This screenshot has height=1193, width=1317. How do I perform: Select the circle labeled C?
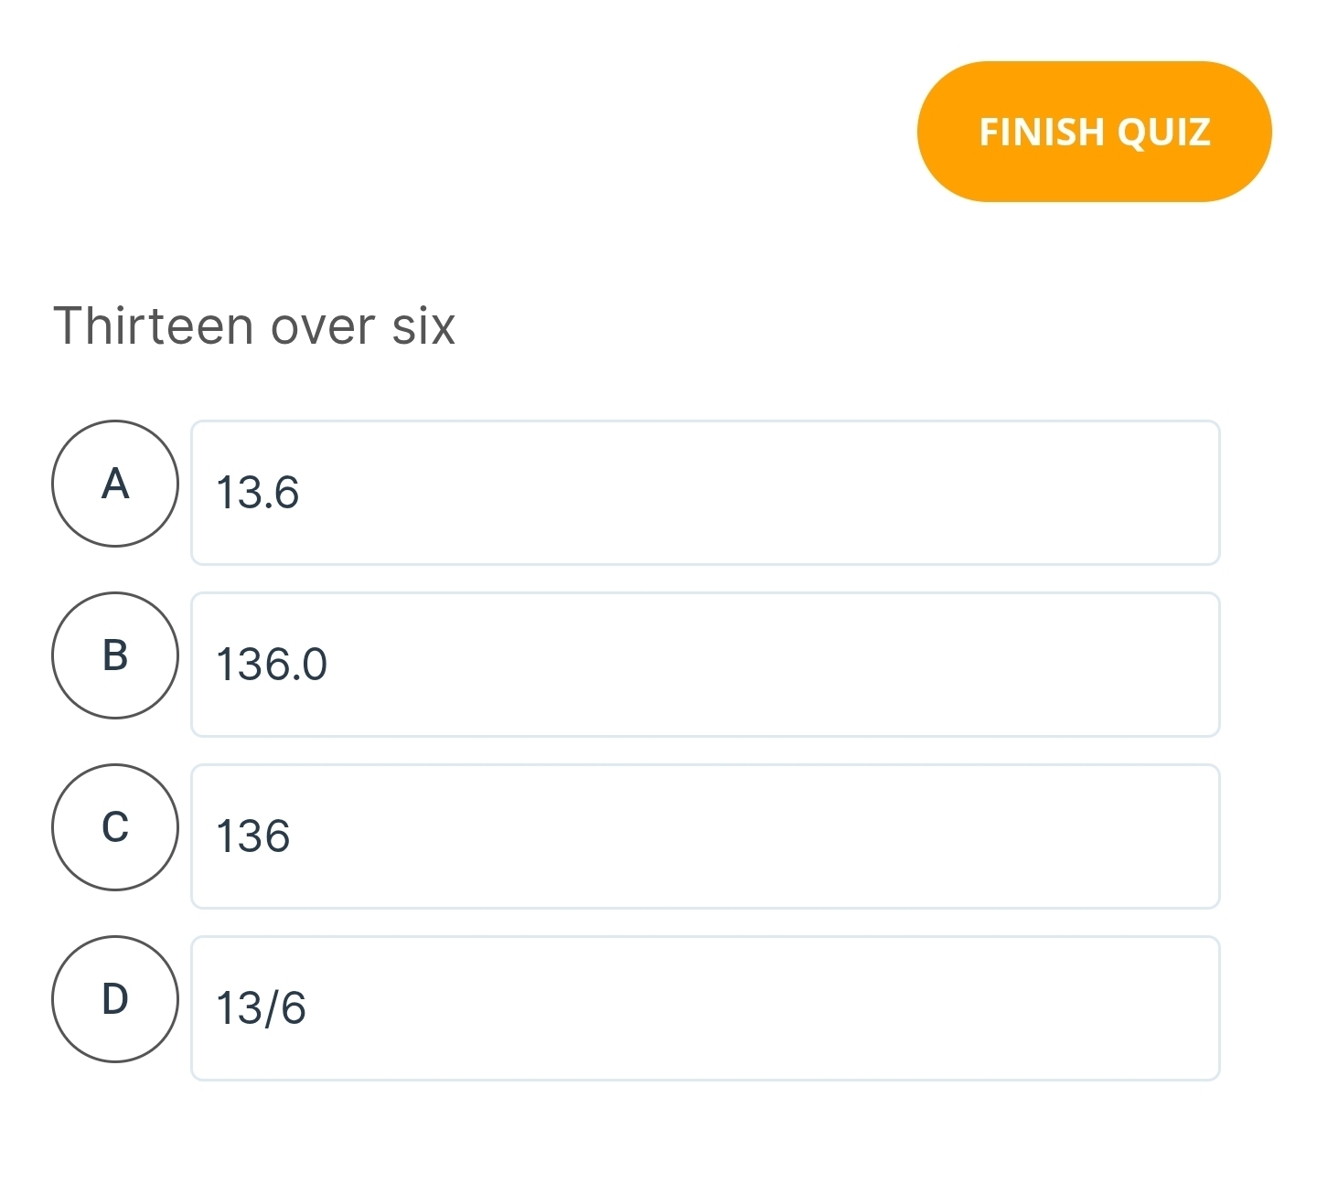point(115,829)
